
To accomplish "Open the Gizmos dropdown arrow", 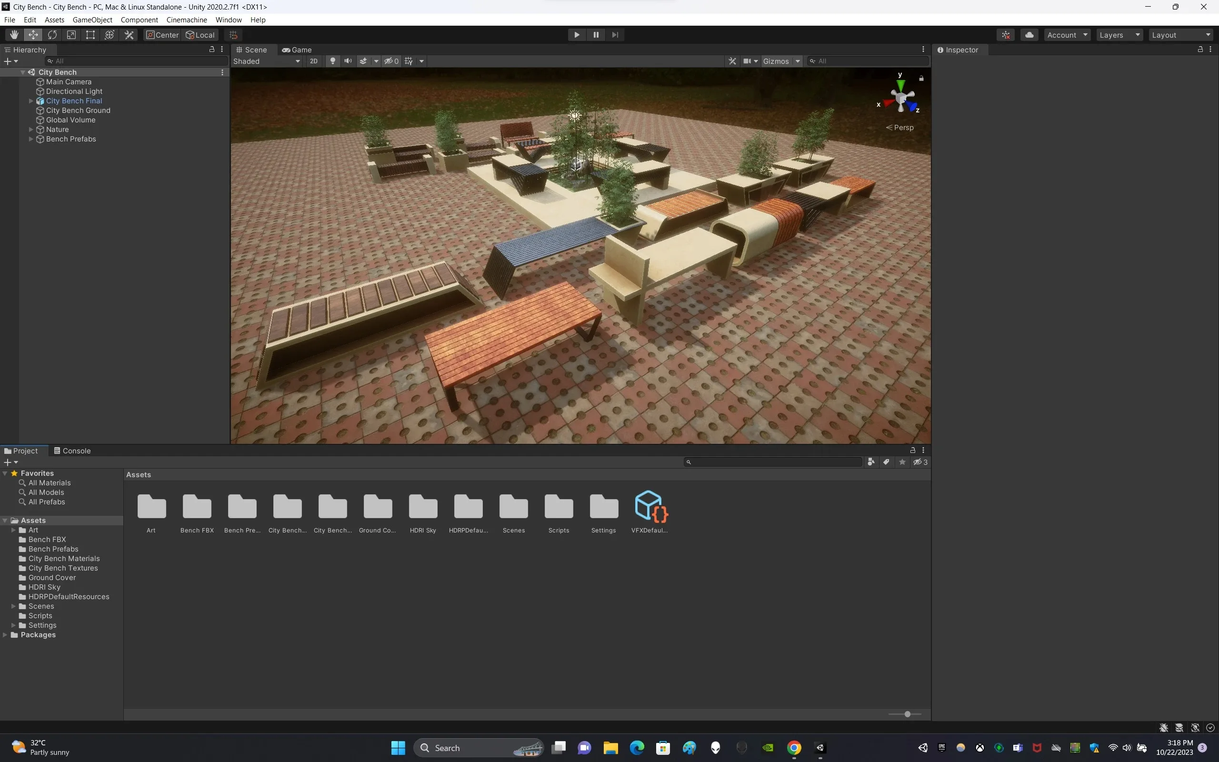I will [x=798, y=61].
